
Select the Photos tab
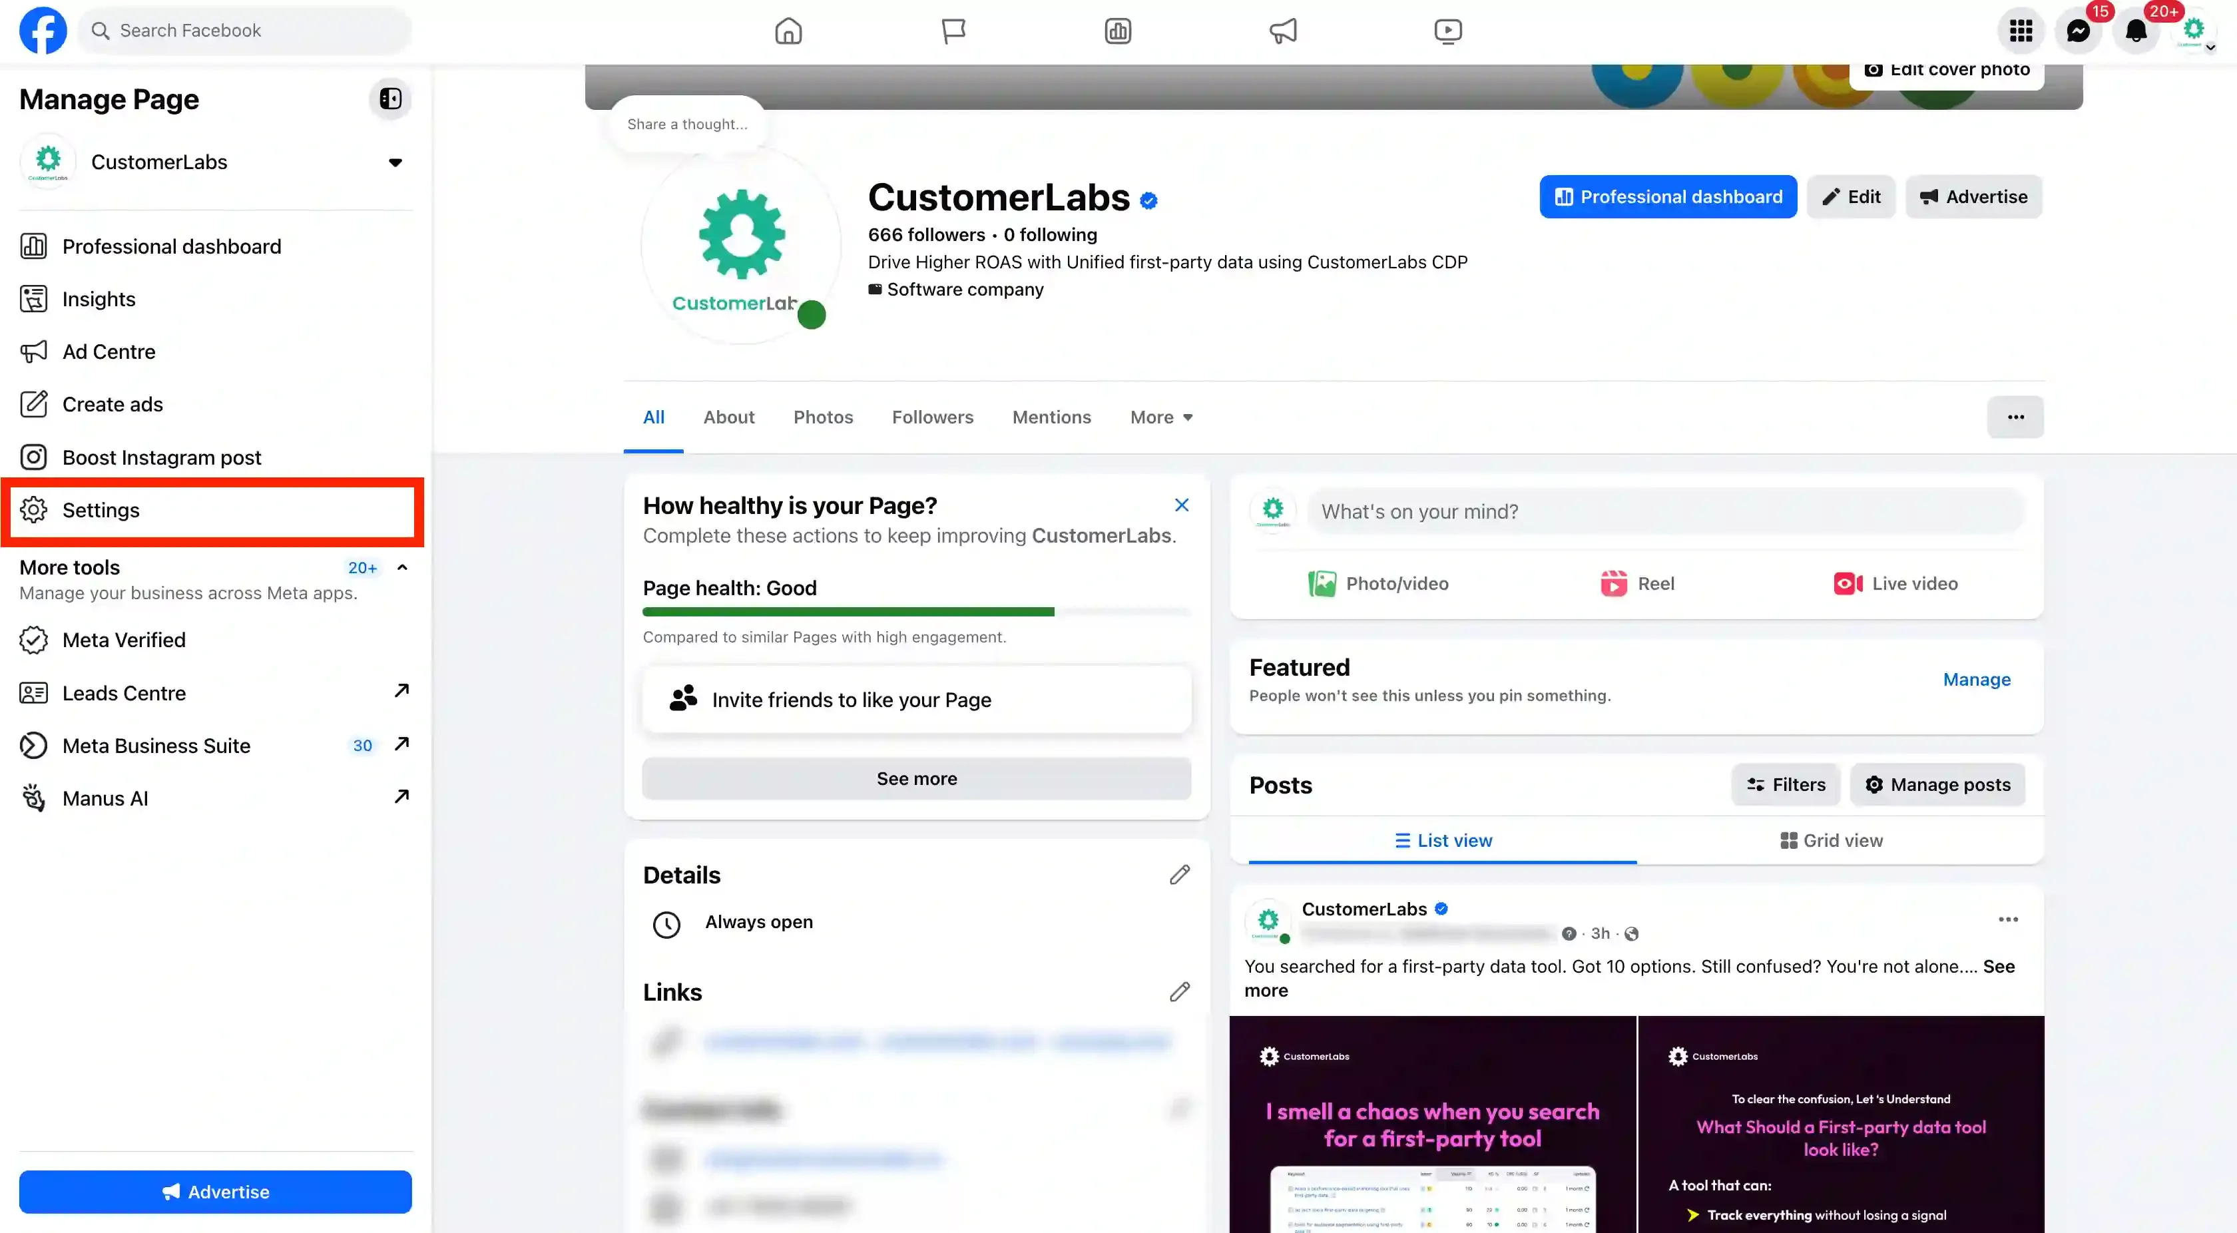pos(822,417)
